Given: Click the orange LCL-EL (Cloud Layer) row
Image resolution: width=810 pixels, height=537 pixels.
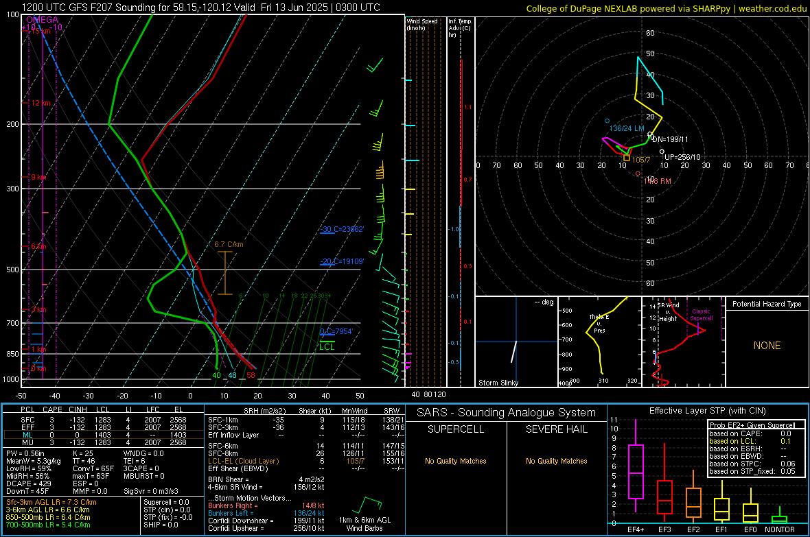Looking at the screenshot, I should coord(306,461).
